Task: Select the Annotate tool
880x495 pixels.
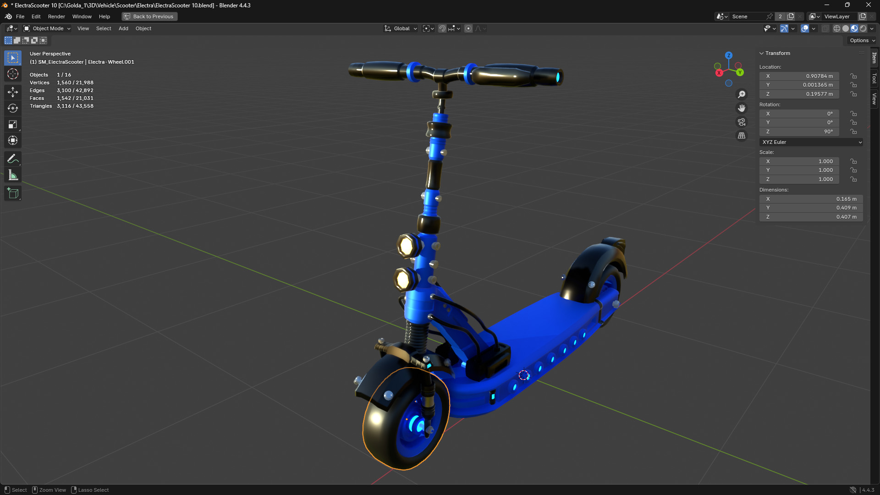Action: click(12, 158)
